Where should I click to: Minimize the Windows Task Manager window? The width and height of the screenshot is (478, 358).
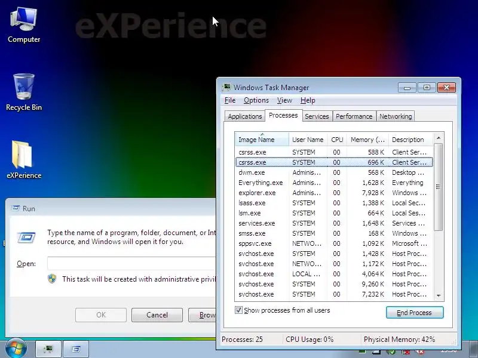407,88
